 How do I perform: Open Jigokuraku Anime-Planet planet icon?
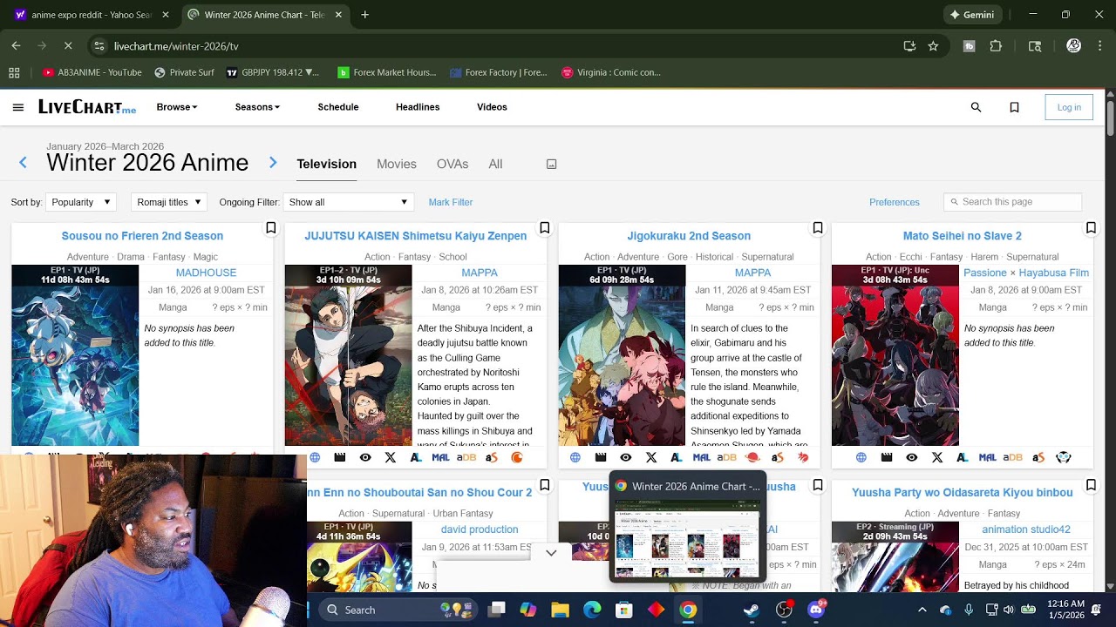[x=752, y=457]
